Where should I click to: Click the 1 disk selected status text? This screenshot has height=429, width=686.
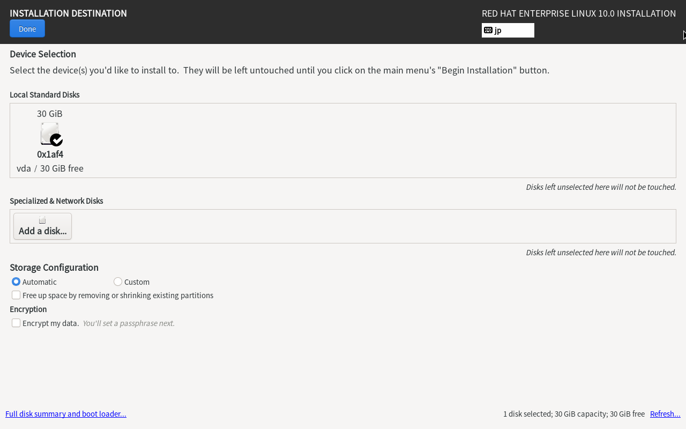tap(574, 414)
